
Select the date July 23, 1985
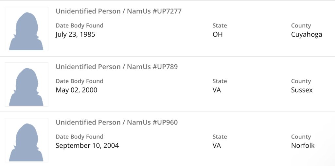[x=75, y=34]
